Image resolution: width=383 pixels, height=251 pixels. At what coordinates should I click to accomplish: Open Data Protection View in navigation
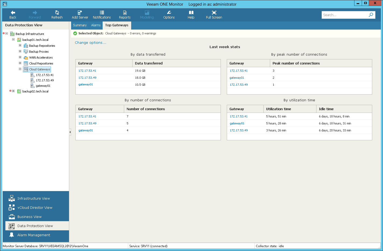click(37, 226)
